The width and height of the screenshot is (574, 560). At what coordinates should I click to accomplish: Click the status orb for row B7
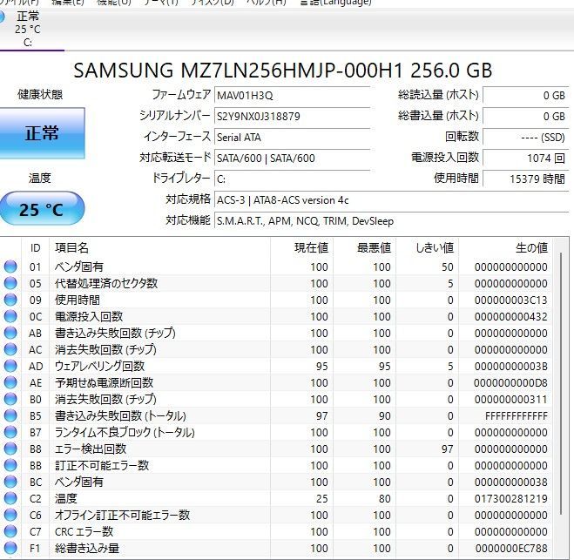(x=10, y=432)
